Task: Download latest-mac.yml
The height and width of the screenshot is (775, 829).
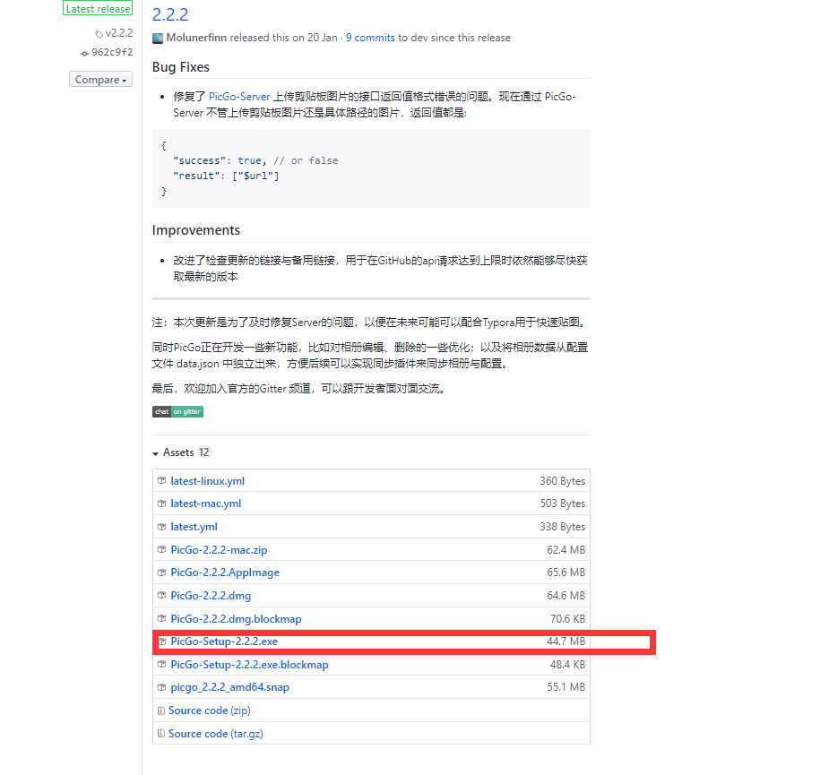Action: (x=205, y=504)
